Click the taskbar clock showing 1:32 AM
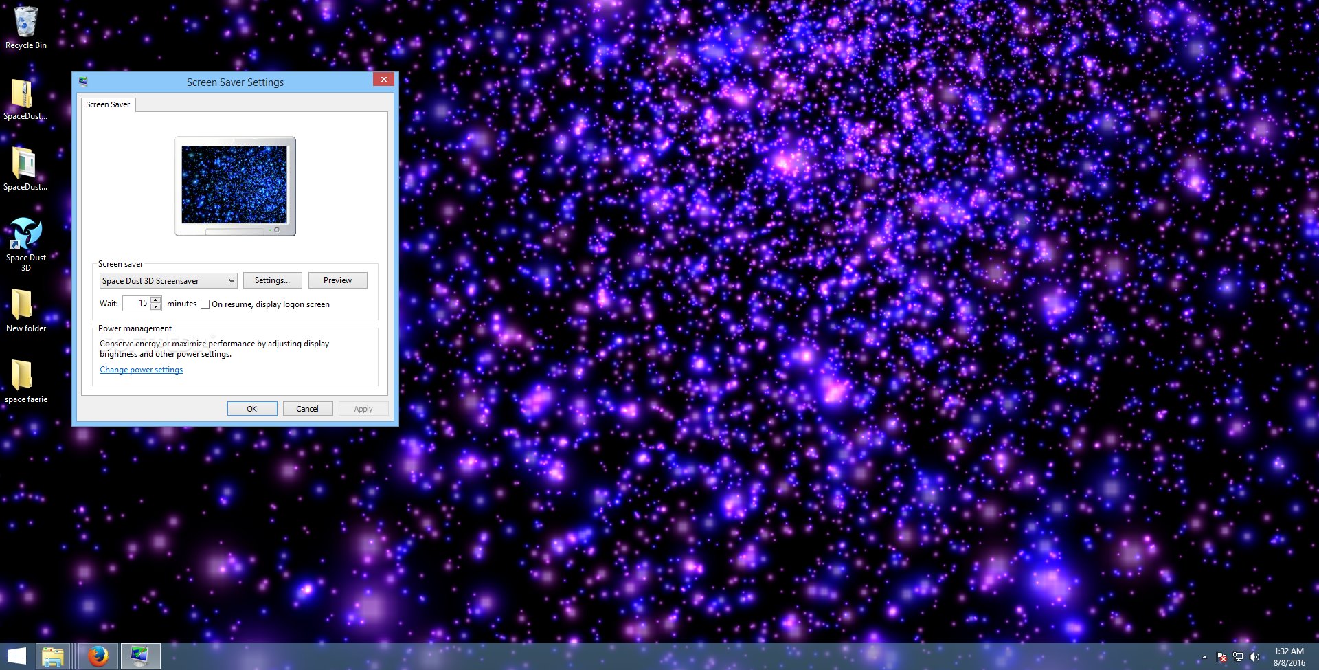Viewport: 1319px width, 670px height. pyautogui.click(x=1289, y=657)
